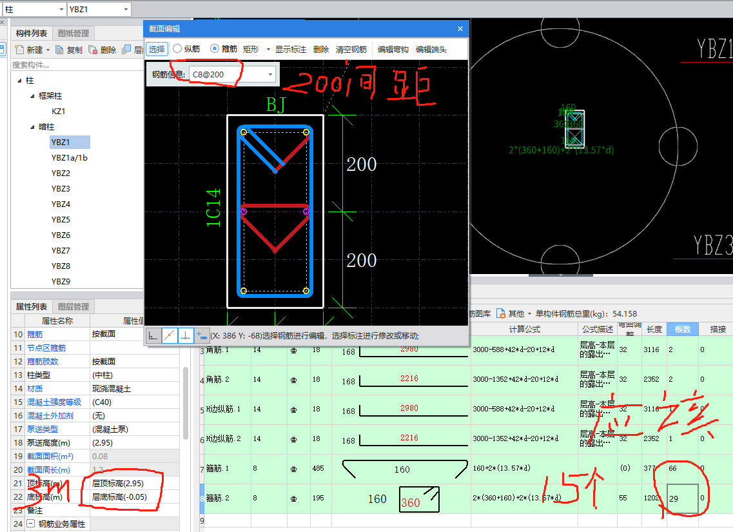Open the 钢筋信息 C8@200 dropdown
Screen dimensions: 733x532
coord(270,74)
